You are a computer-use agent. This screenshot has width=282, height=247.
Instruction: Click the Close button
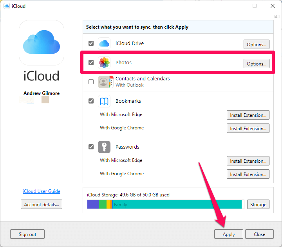pyautogui.click(x=259, y=234)
